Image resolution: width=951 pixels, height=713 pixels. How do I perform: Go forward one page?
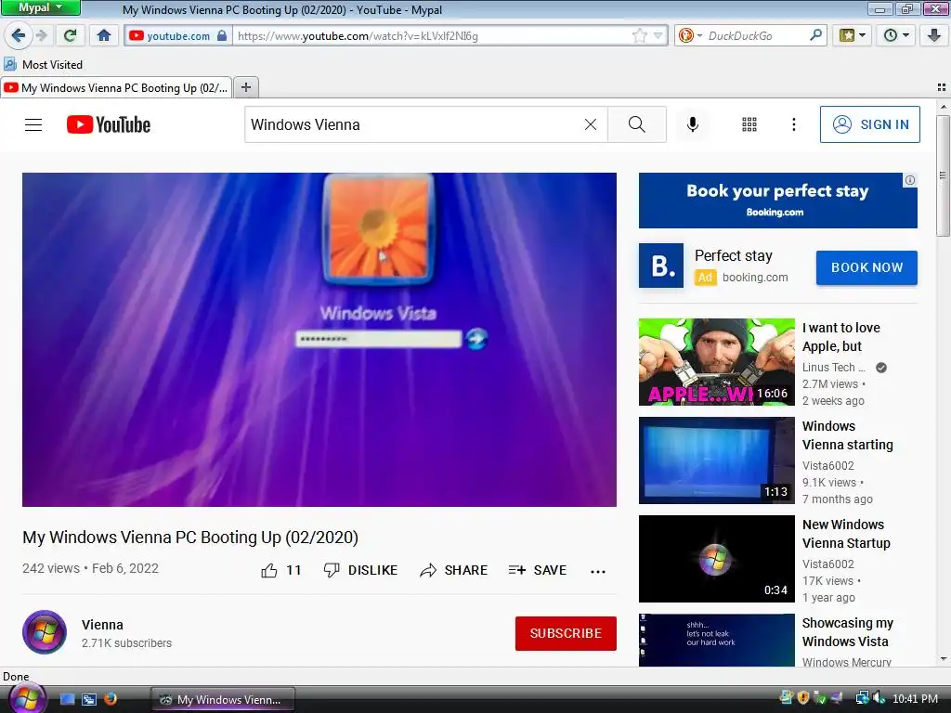[x=41, y=35]
